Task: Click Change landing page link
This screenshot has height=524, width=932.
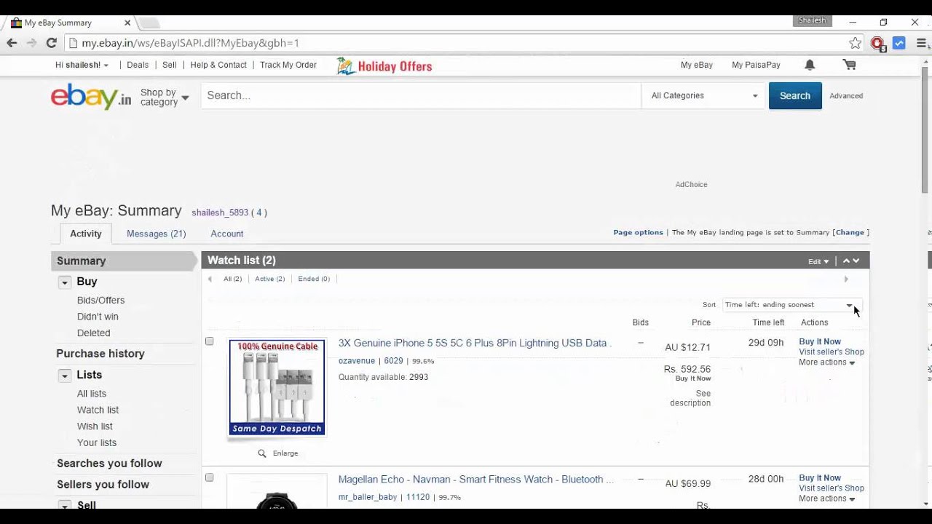Action: [850, 233]
